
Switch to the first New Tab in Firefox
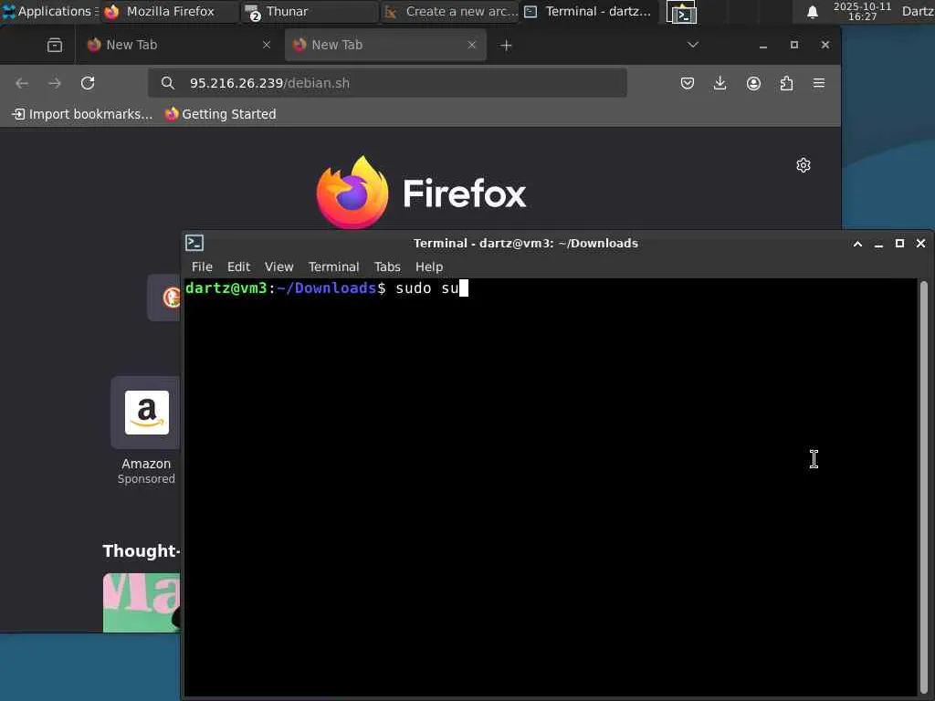click(x=178, y=45)
